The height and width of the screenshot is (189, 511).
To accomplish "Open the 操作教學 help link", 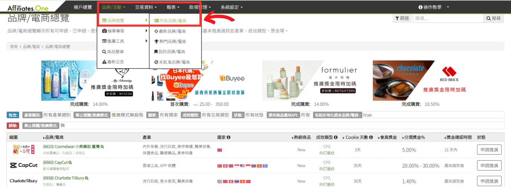I will click(430, 7).
